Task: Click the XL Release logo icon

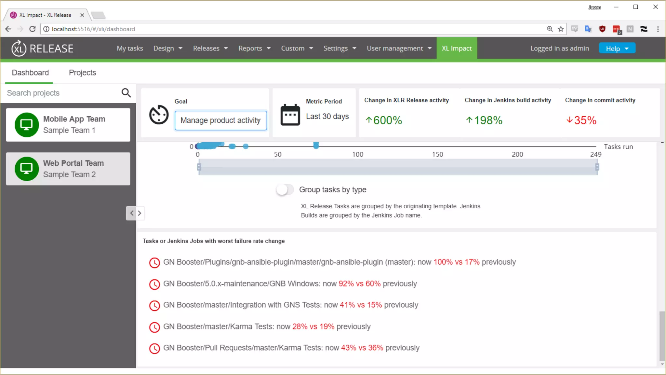Action: click(x=19, y=48)
